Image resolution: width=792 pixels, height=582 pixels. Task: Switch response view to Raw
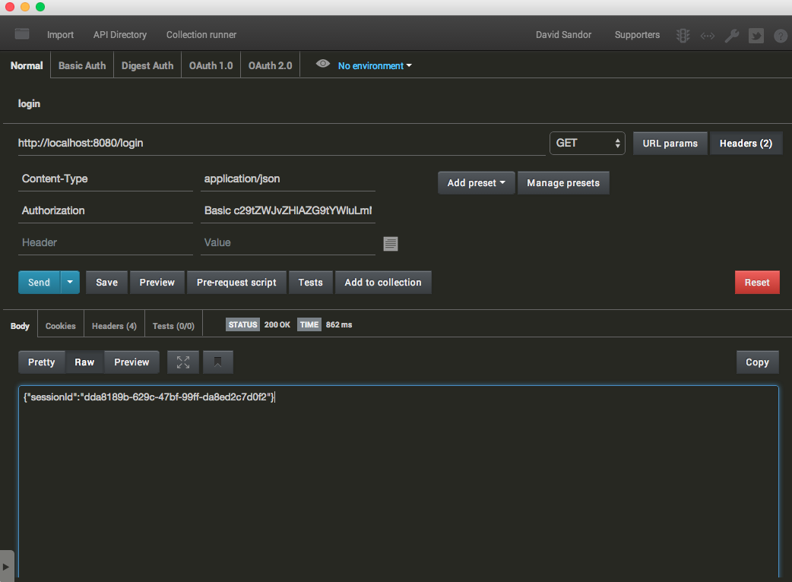pos(84,362)
